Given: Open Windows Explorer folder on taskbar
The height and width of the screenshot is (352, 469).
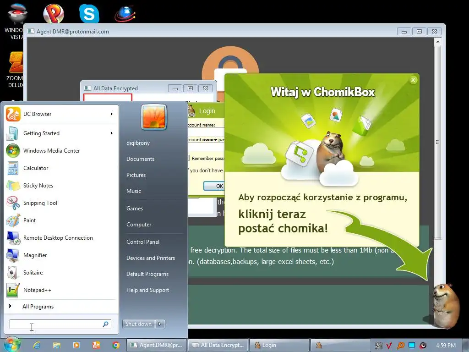Looking at the screenshot, I should (x=56, y=345).
